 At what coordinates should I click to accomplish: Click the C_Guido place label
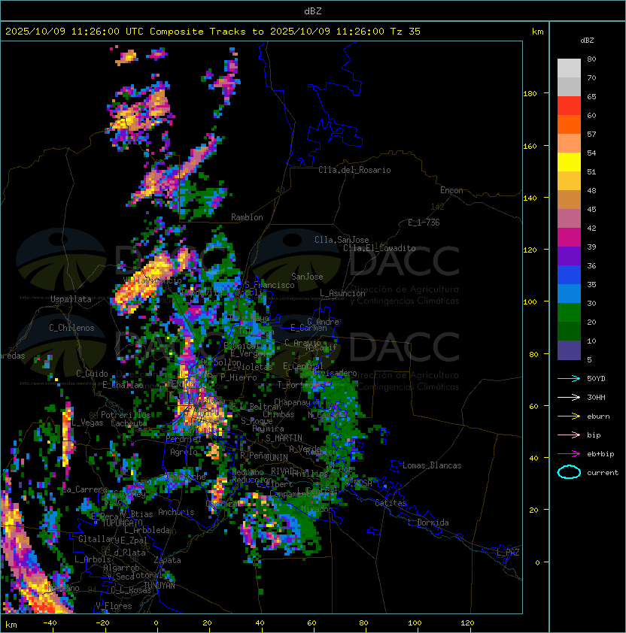tap(92, 374)
